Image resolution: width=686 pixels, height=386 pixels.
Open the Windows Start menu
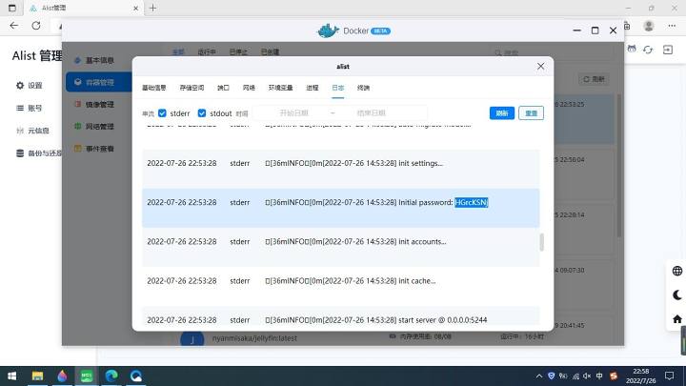coord(11,376)
